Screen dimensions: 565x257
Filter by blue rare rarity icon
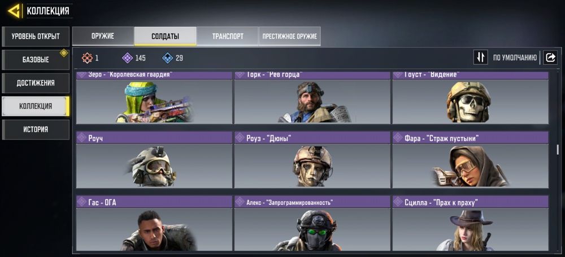[x=168, y=58]
